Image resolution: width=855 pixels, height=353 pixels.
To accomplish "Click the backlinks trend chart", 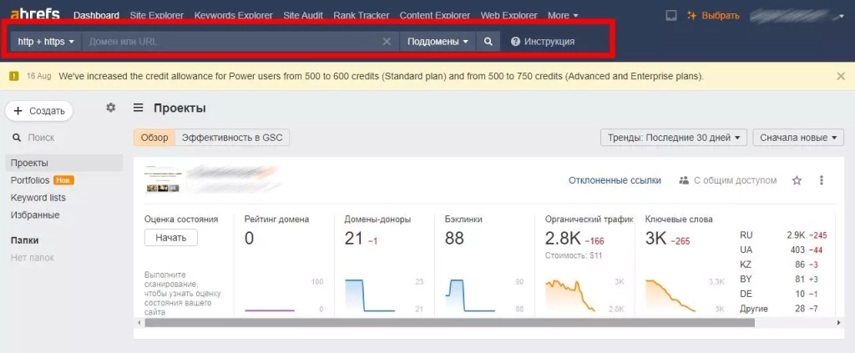I will pos(470,295).
